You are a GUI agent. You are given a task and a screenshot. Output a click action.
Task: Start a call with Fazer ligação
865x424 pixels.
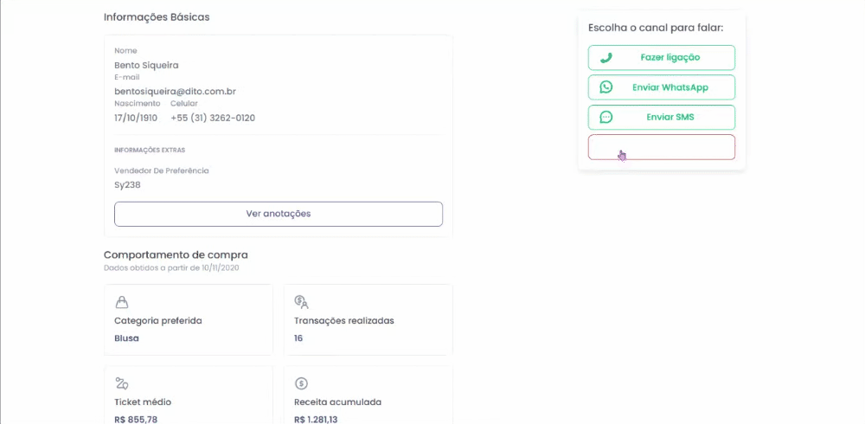[662, 57]
